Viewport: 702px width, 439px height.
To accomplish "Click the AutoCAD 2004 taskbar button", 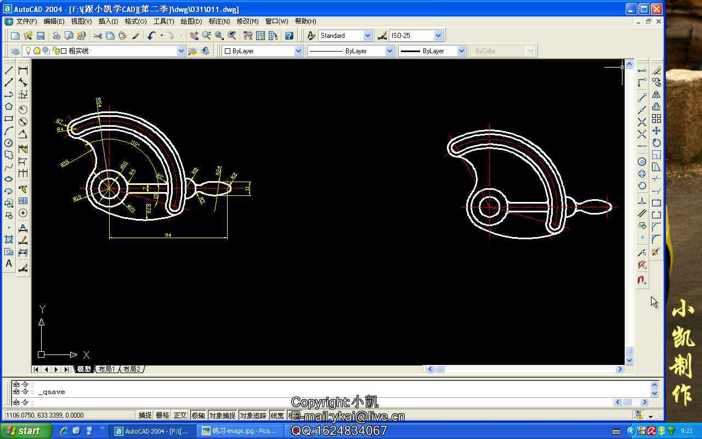I will pos(151,431).
